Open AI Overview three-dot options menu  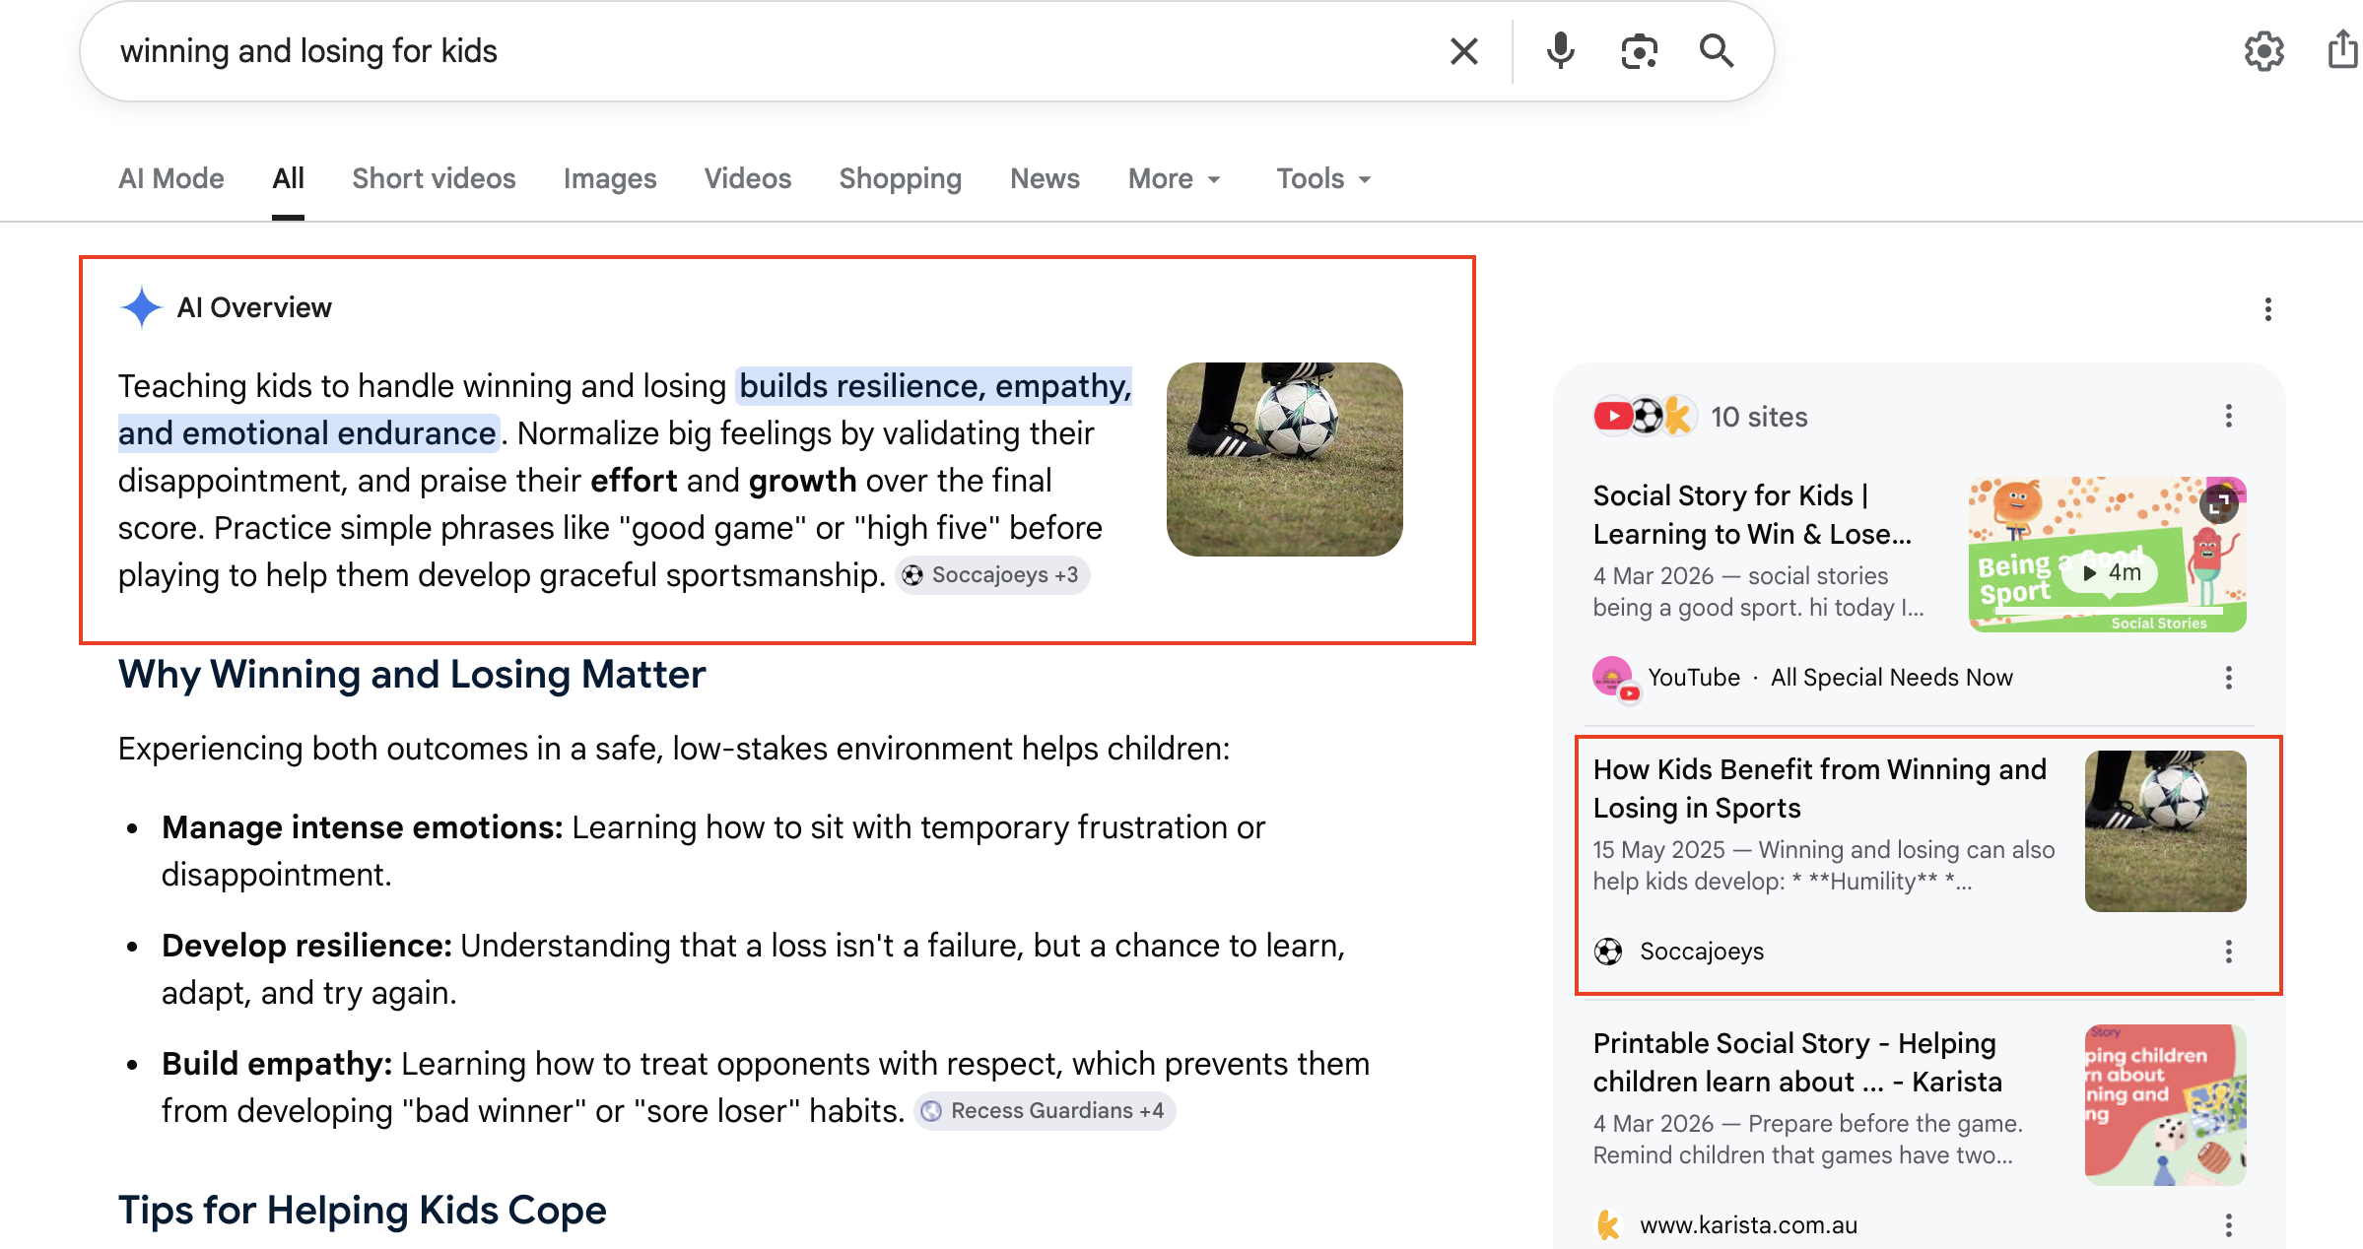point(2268,310)
